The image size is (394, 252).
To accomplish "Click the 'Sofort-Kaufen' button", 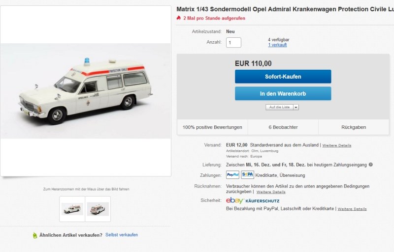I will click(x=283, y=77).
